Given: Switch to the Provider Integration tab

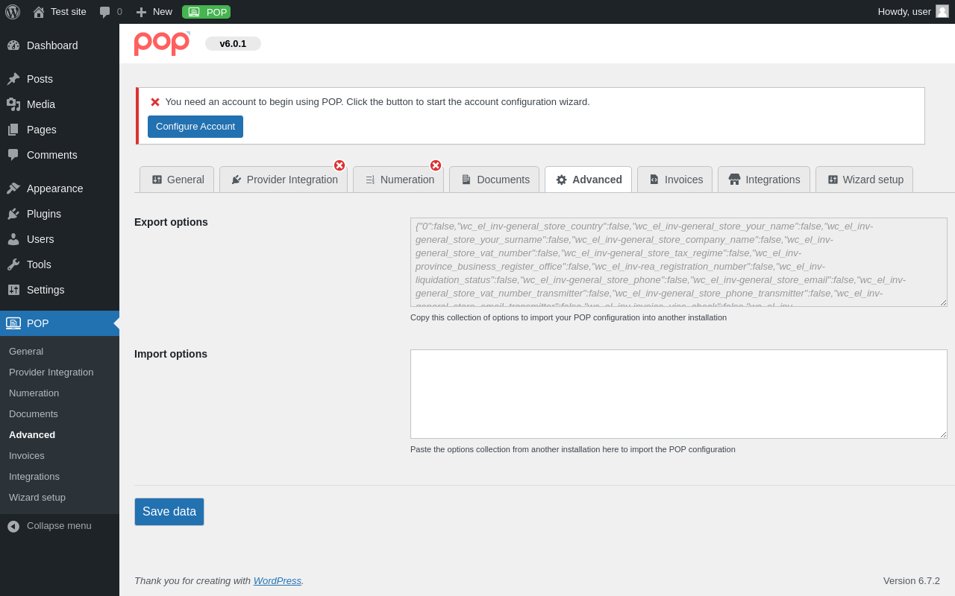Looking at the screenshot, I should tap(284, 180).
